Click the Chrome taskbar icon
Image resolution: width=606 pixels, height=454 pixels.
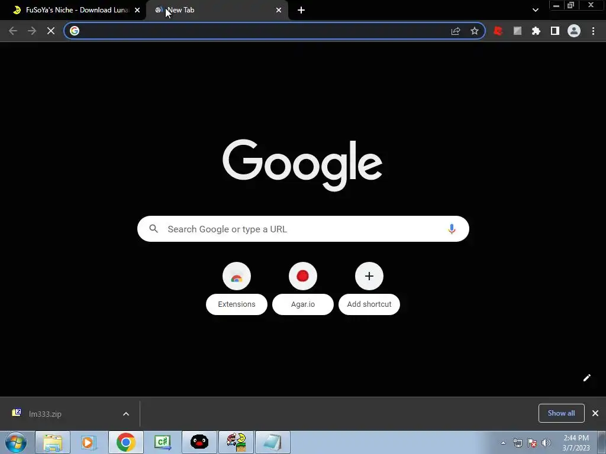point(125,442)
